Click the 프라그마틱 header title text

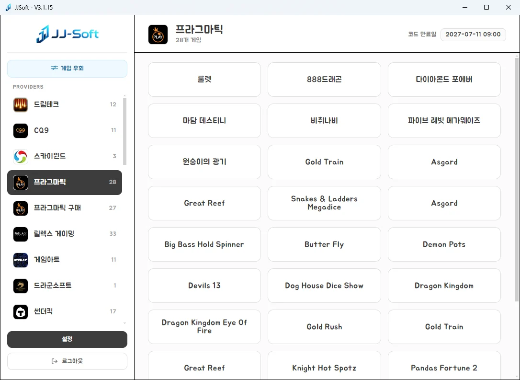(x=199, y=30)
